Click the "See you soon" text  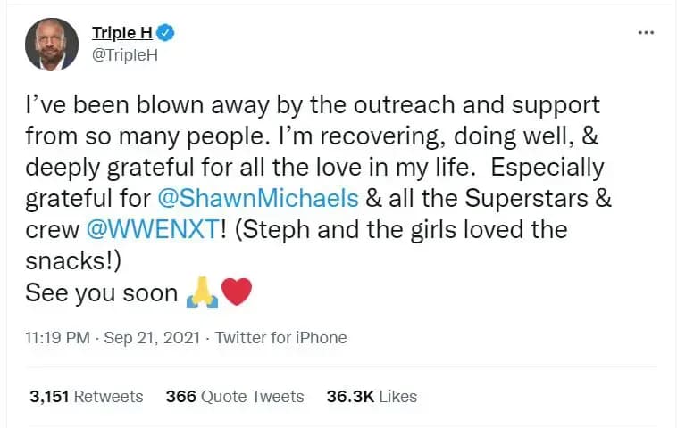(101, 292)
